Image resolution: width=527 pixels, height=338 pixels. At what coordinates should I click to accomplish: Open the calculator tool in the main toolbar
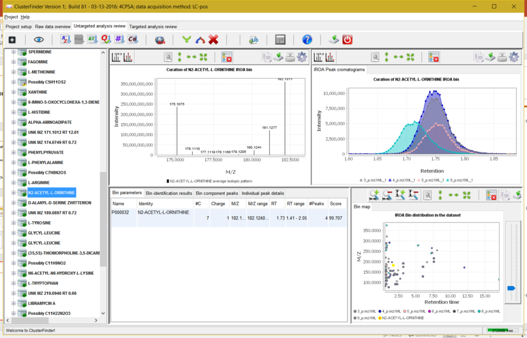click(x=280, y=40)
